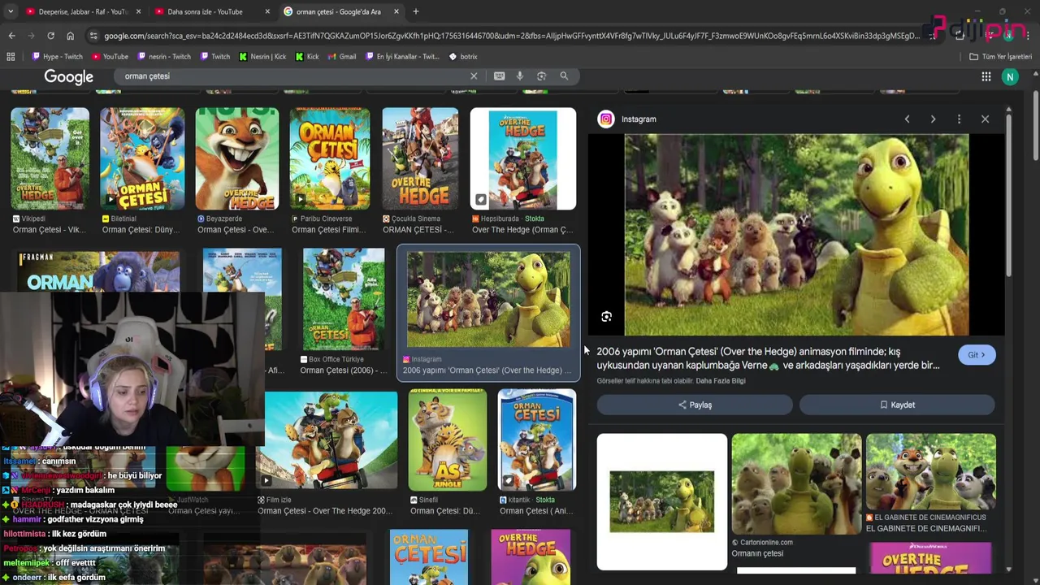This screenshot has height=585, width=1040.
Task: Open the Chrome three-dot menu
Action: (x=1029, y=36)
